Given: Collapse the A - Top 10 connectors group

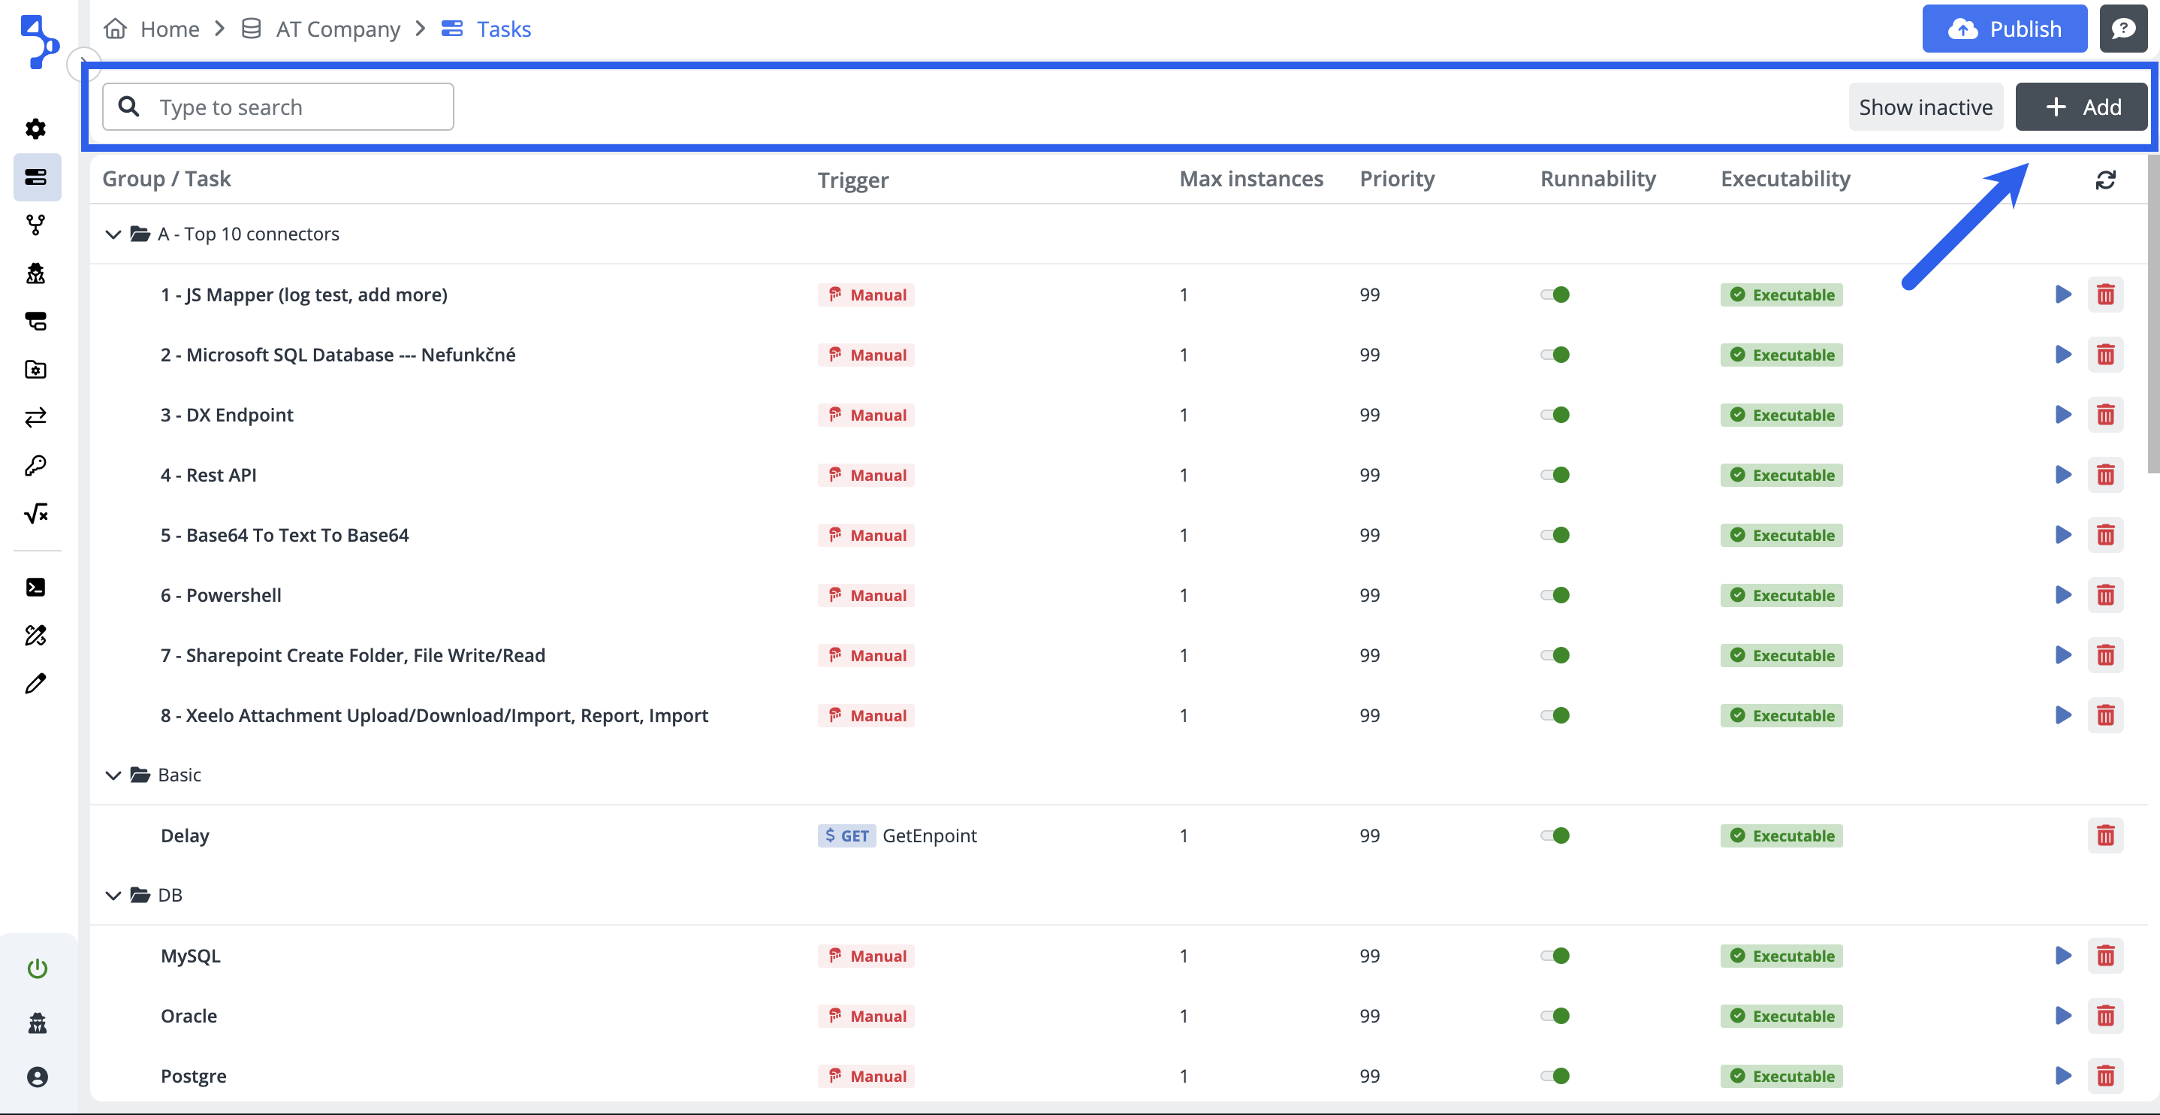Looking at the screenshot, I should point(113,234).
